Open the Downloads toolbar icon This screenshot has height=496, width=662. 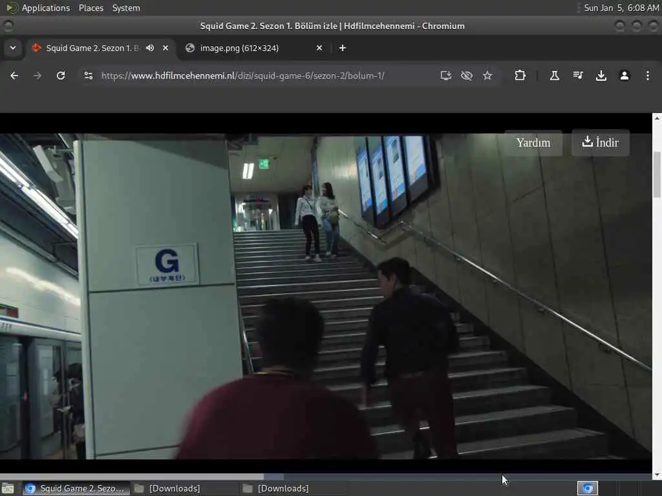(x=601, y=76)
